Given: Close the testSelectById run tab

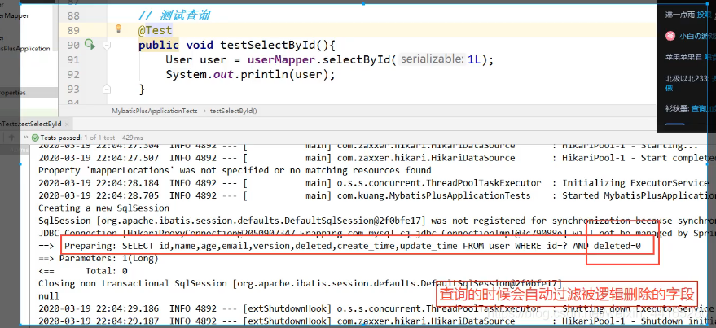Looking at the screenshot, I should (x=66, y=124).
